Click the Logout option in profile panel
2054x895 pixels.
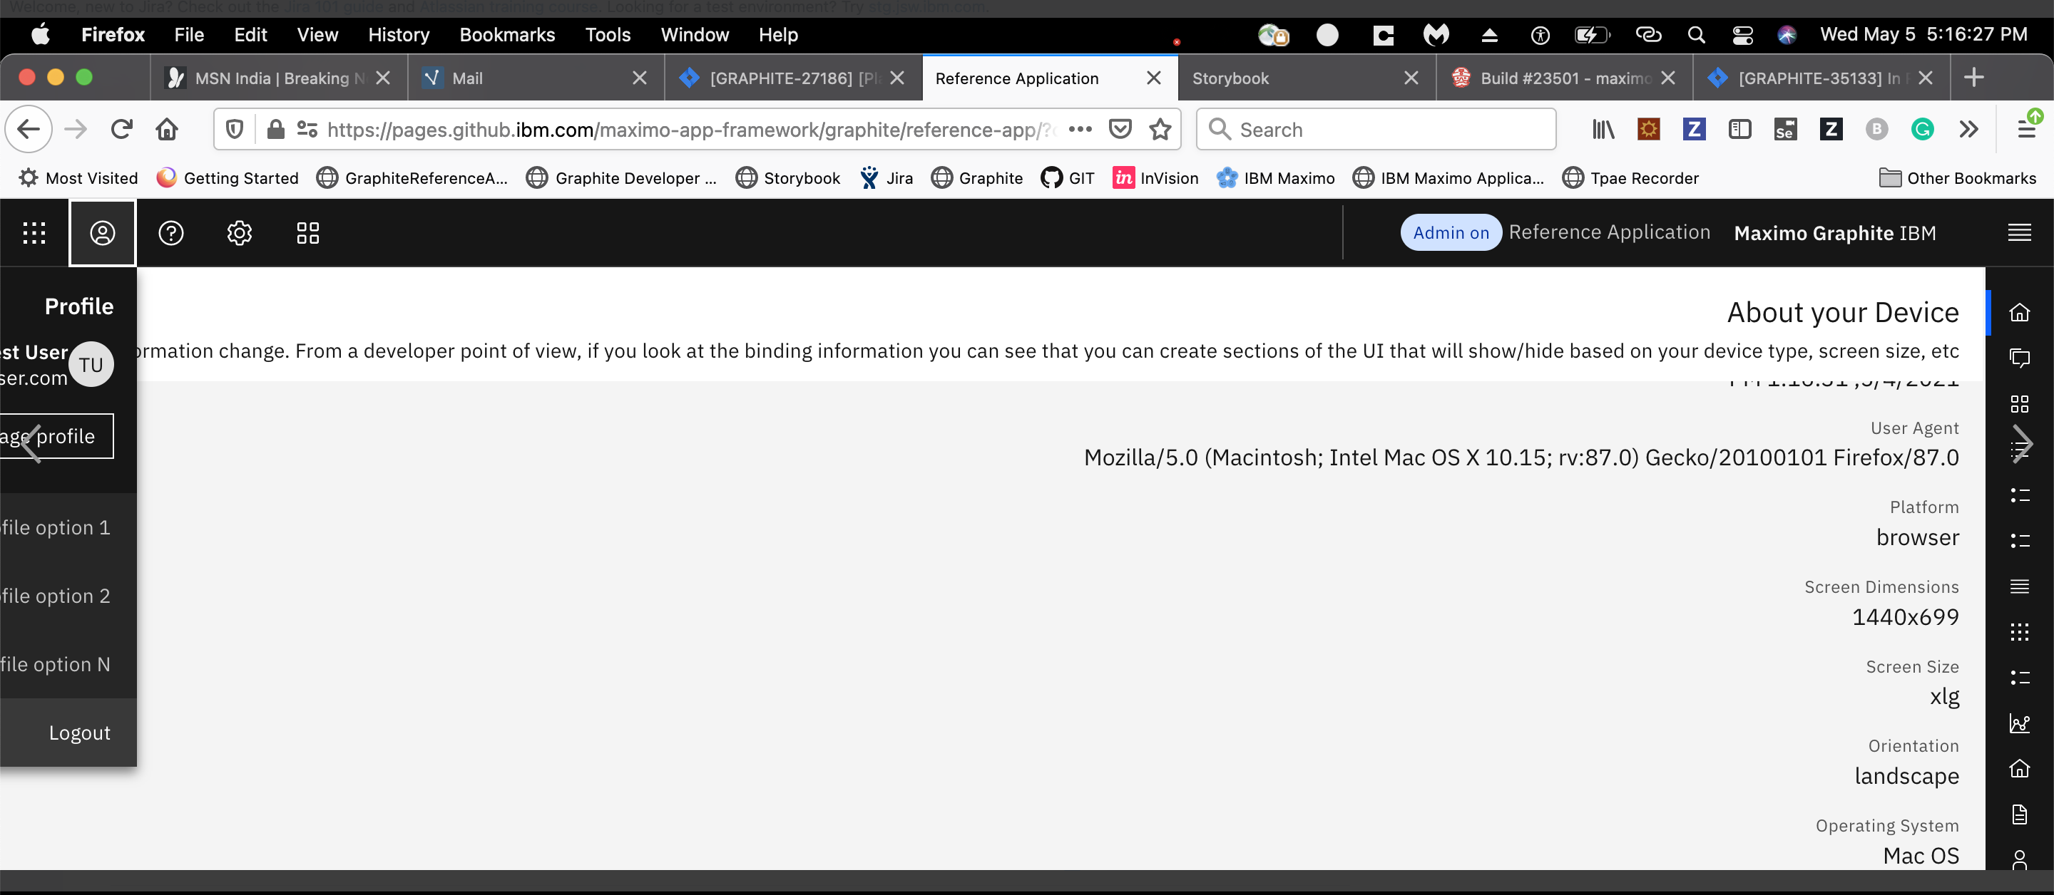79,733
